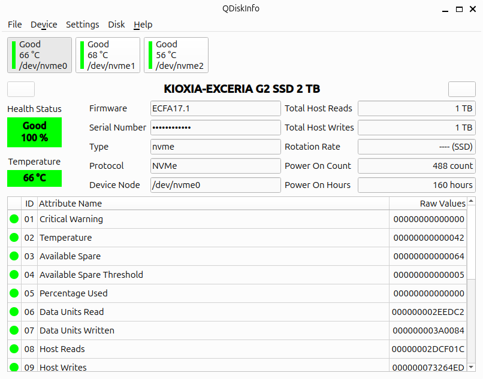Select the /dev/nvme1 disk button
The height and width of the screenshot is (379, 483).
pyautogui.click(x=108, y=55)
